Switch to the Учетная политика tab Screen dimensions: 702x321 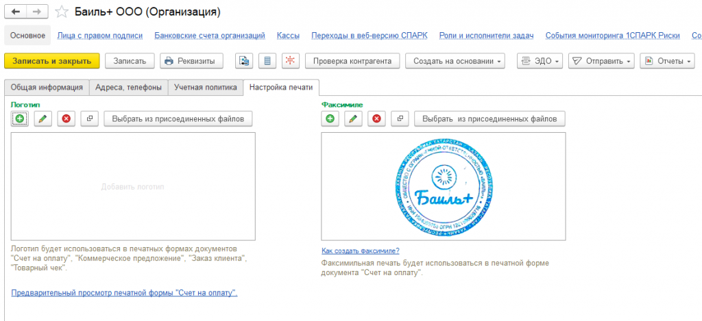coord(206,88)
